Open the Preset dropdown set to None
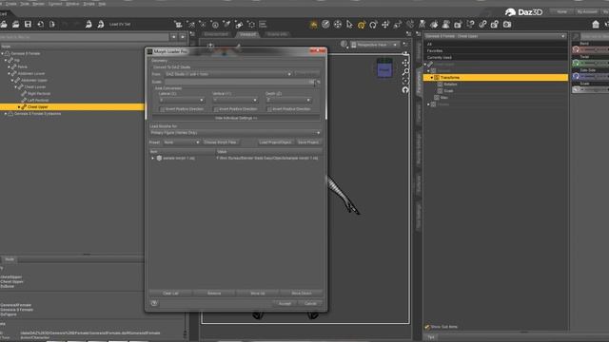This screenshot has height=342, width=609. point(181,142)
